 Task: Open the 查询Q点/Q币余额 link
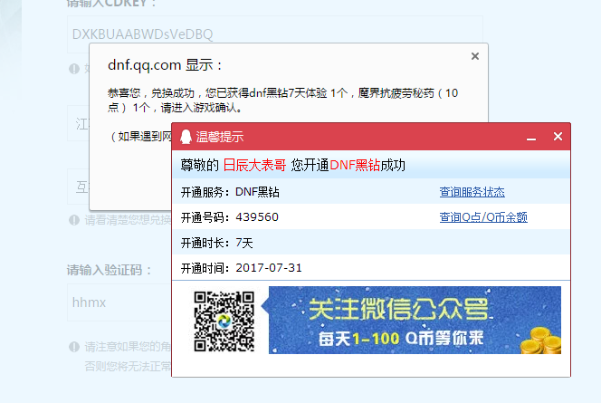(x=483, y=217)
